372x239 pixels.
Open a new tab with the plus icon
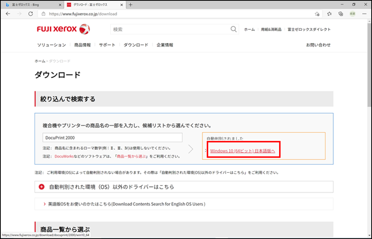coord(130,5)
